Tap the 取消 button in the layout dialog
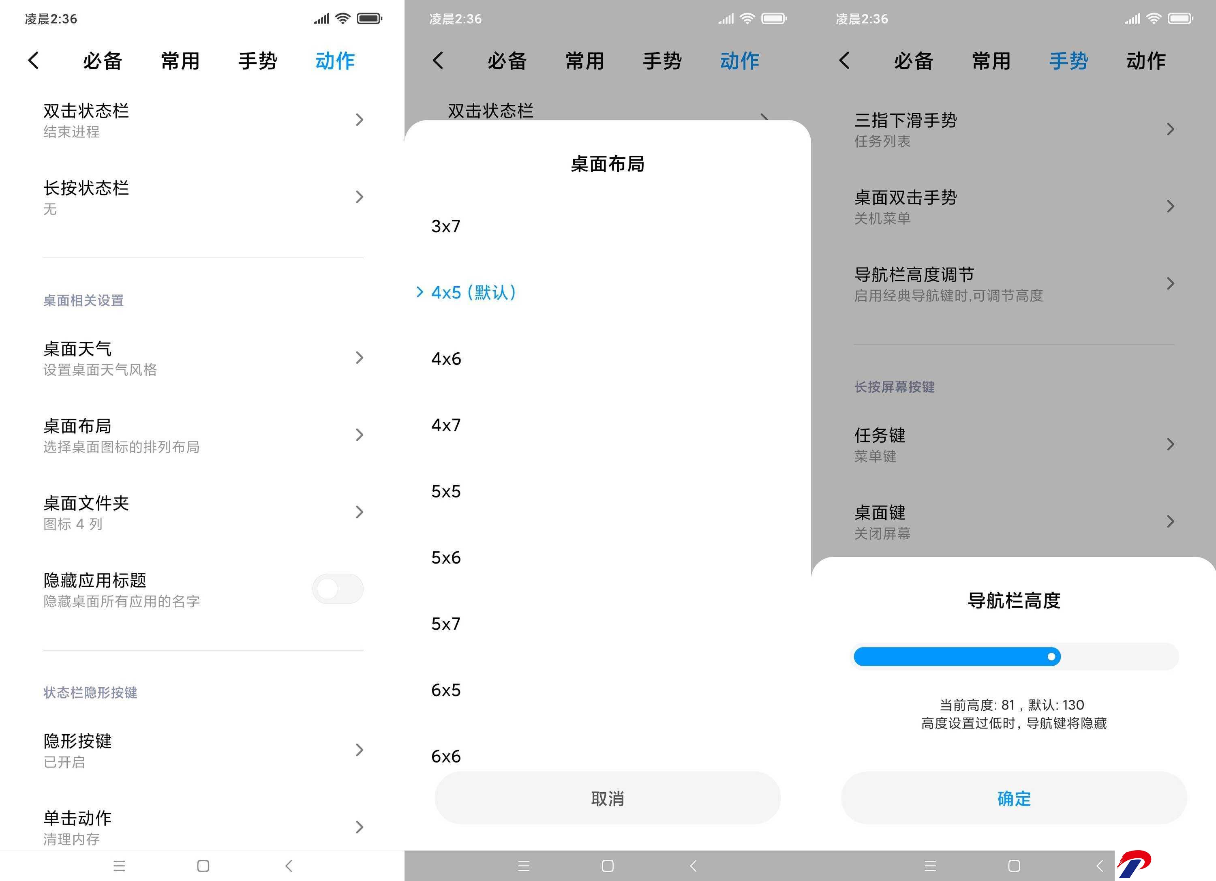Viewport: 1216px width, 881px height. coord(608,798)
